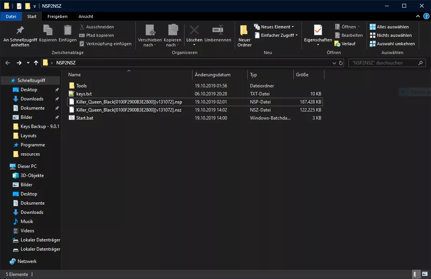Click the Neuer Ordner icon
Image resolution: width=431 pixels, height=279 pixels.
tap(244, 31)
